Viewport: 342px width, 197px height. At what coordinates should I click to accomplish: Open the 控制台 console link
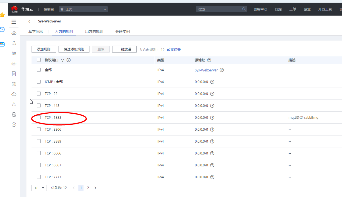coord(49,9)
